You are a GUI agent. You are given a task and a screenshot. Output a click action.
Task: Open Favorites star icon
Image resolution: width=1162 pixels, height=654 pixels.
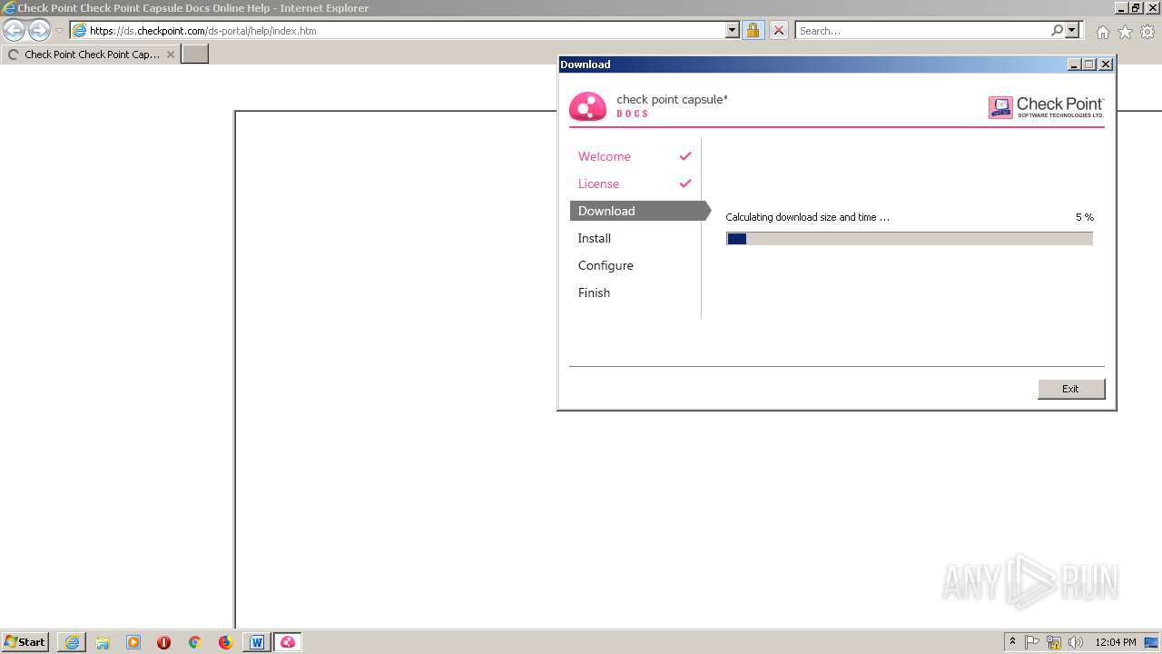[x=1125, y=32]
